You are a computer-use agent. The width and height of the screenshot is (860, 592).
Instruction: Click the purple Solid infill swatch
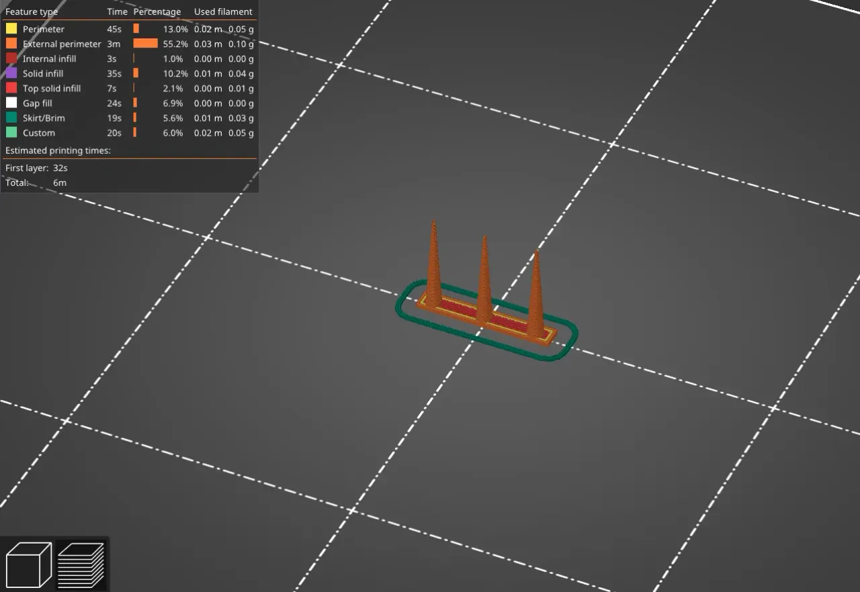(10, 73)
